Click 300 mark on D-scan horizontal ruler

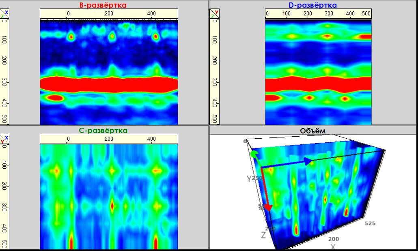329,14
